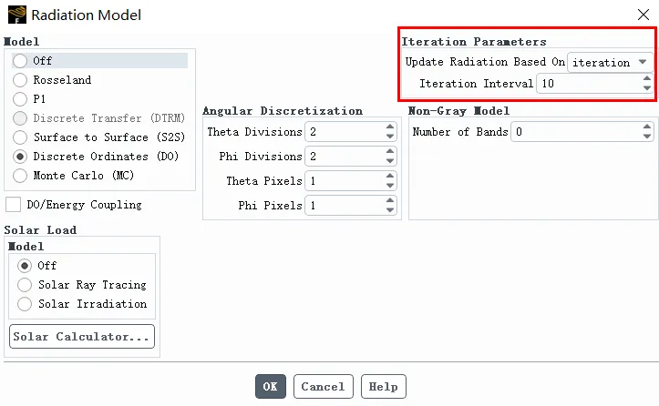659x406 pixels.
Task: Select the P1 radiation model
Action: (20, 99)
